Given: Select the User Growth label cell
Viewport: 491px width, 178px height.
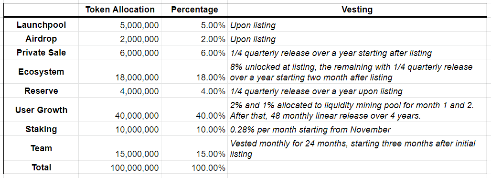Looking at the screenshot, I should click(x=42, y=110).
